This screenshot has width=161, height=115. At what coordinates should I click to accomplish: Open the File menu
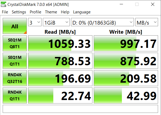(5, 12)
